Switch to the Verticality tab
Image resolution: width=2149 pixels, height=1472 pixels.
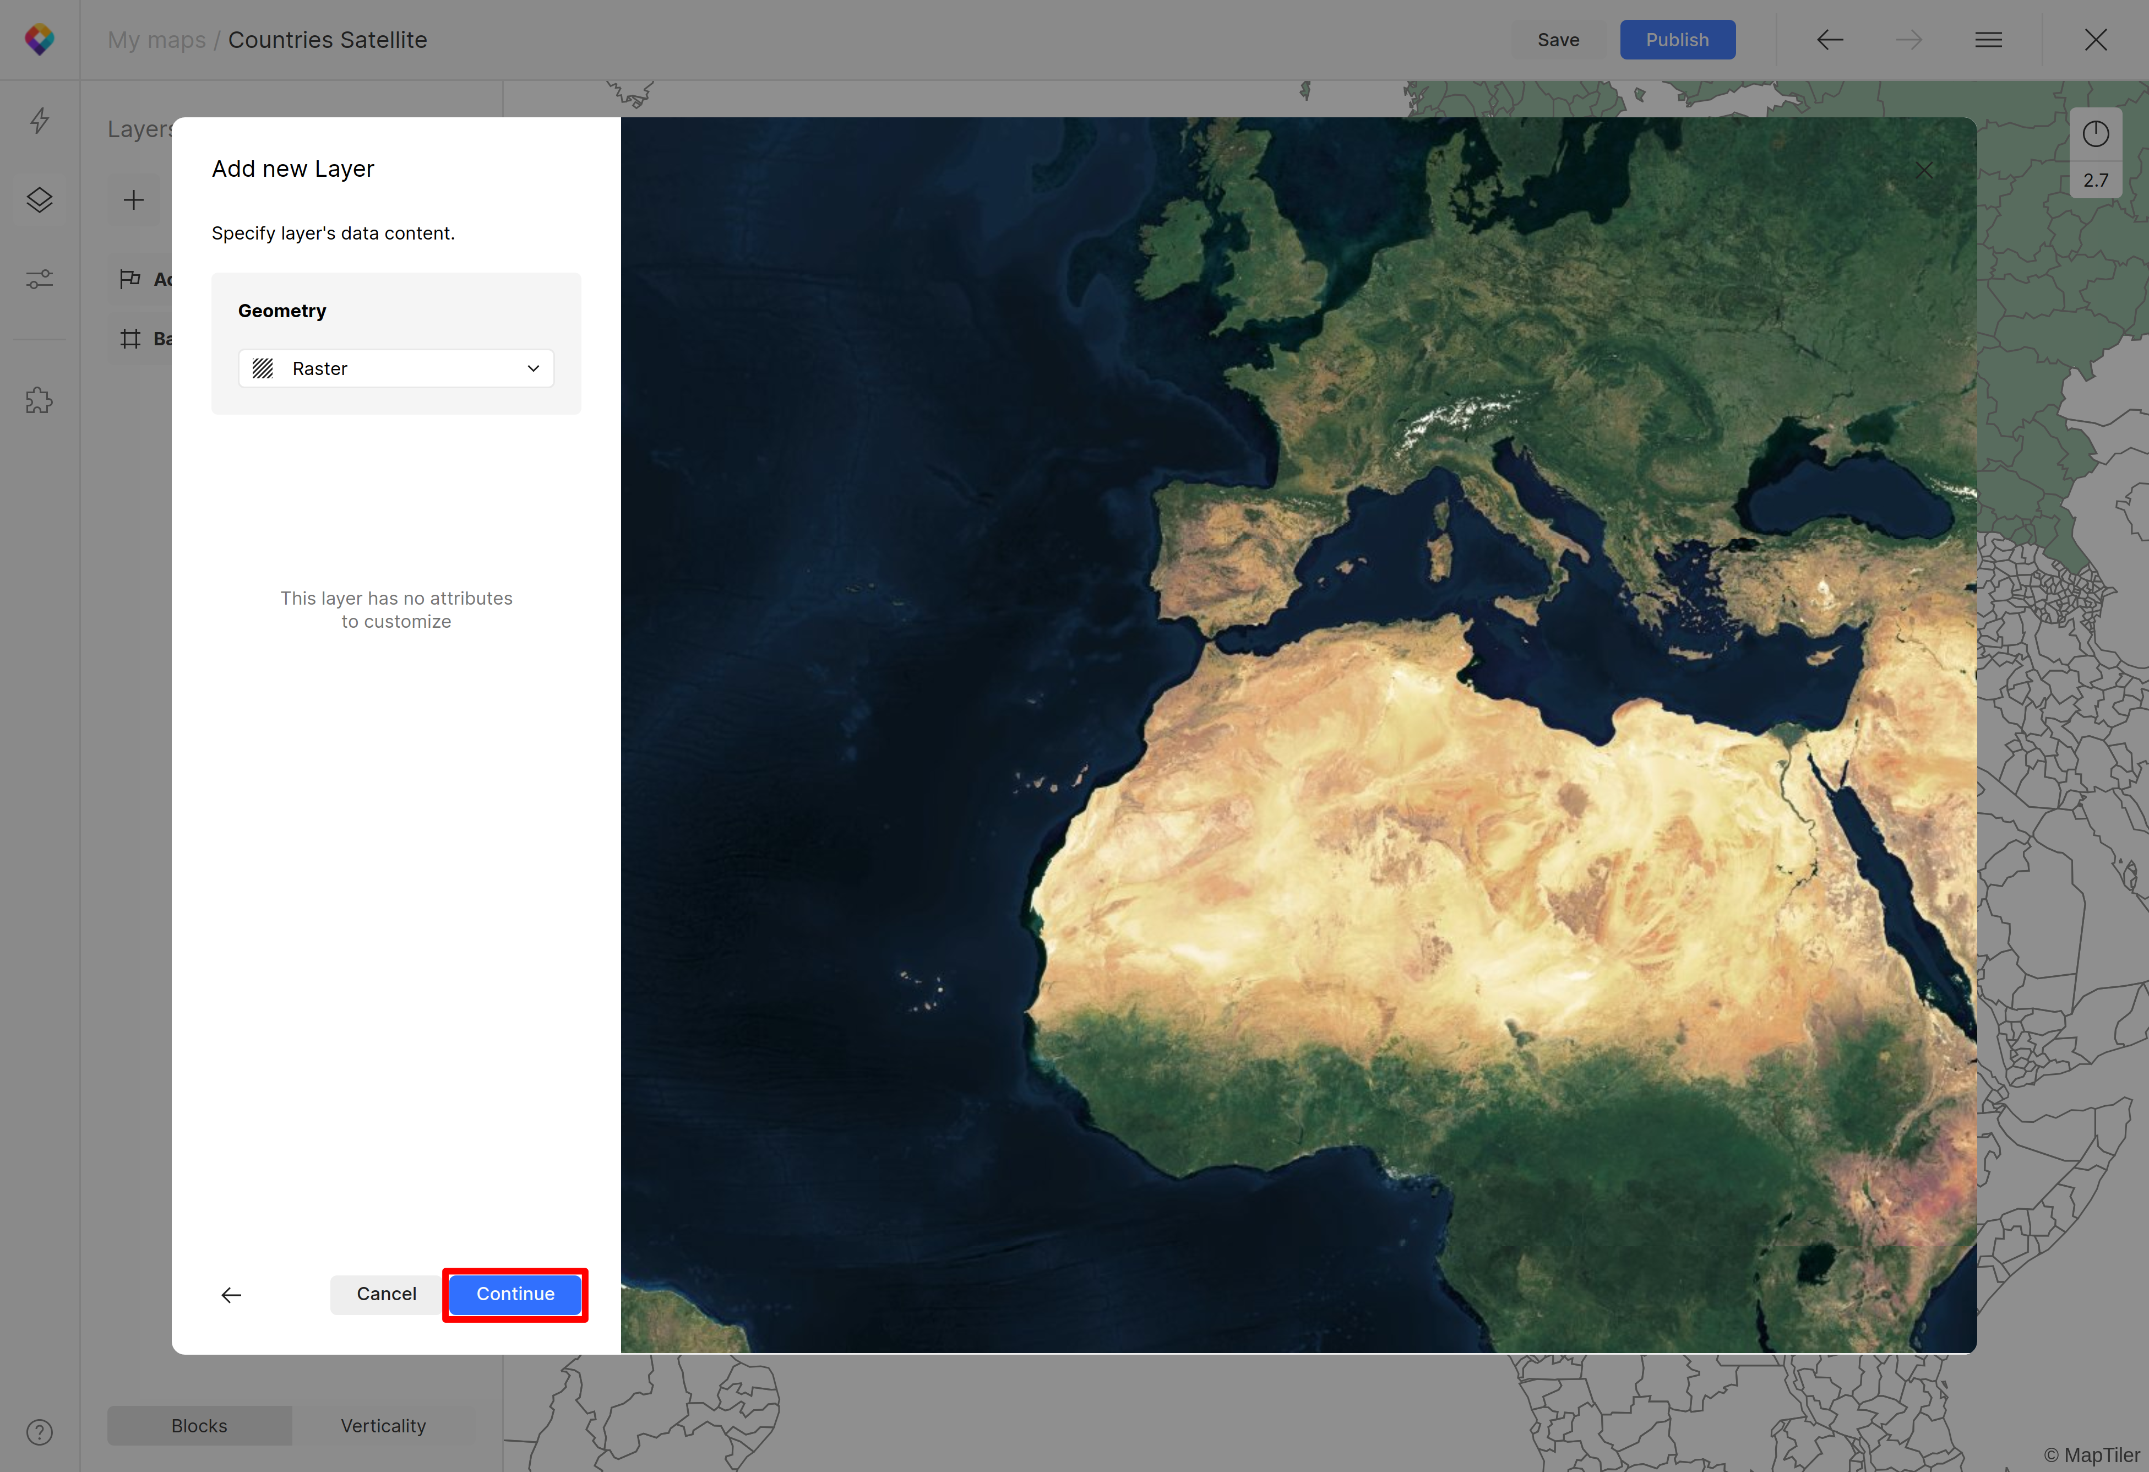383,1426
